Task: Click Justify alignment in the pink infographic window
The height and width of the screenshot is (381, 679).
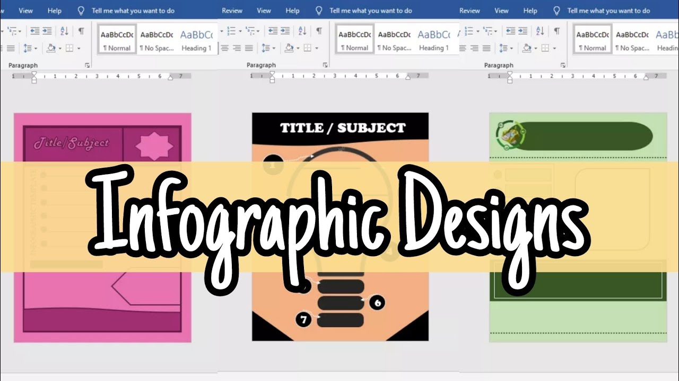Action: coord(11,48)
